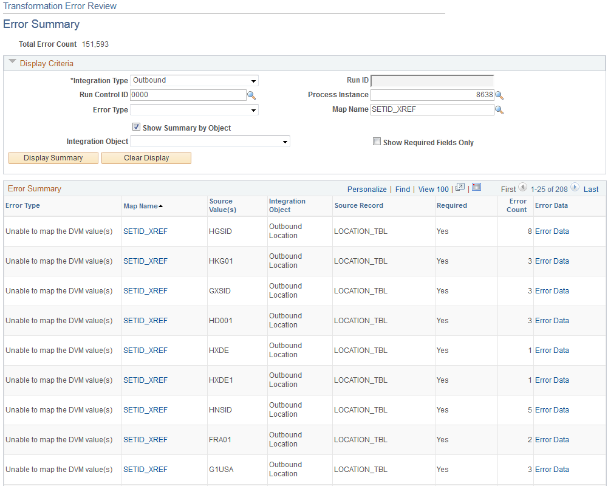Image resolution: width=608 pixels, height=486 pixels.
Task: Open Map Name lookup magnifier
Action: pyautogui.click(x=499, y=110)
